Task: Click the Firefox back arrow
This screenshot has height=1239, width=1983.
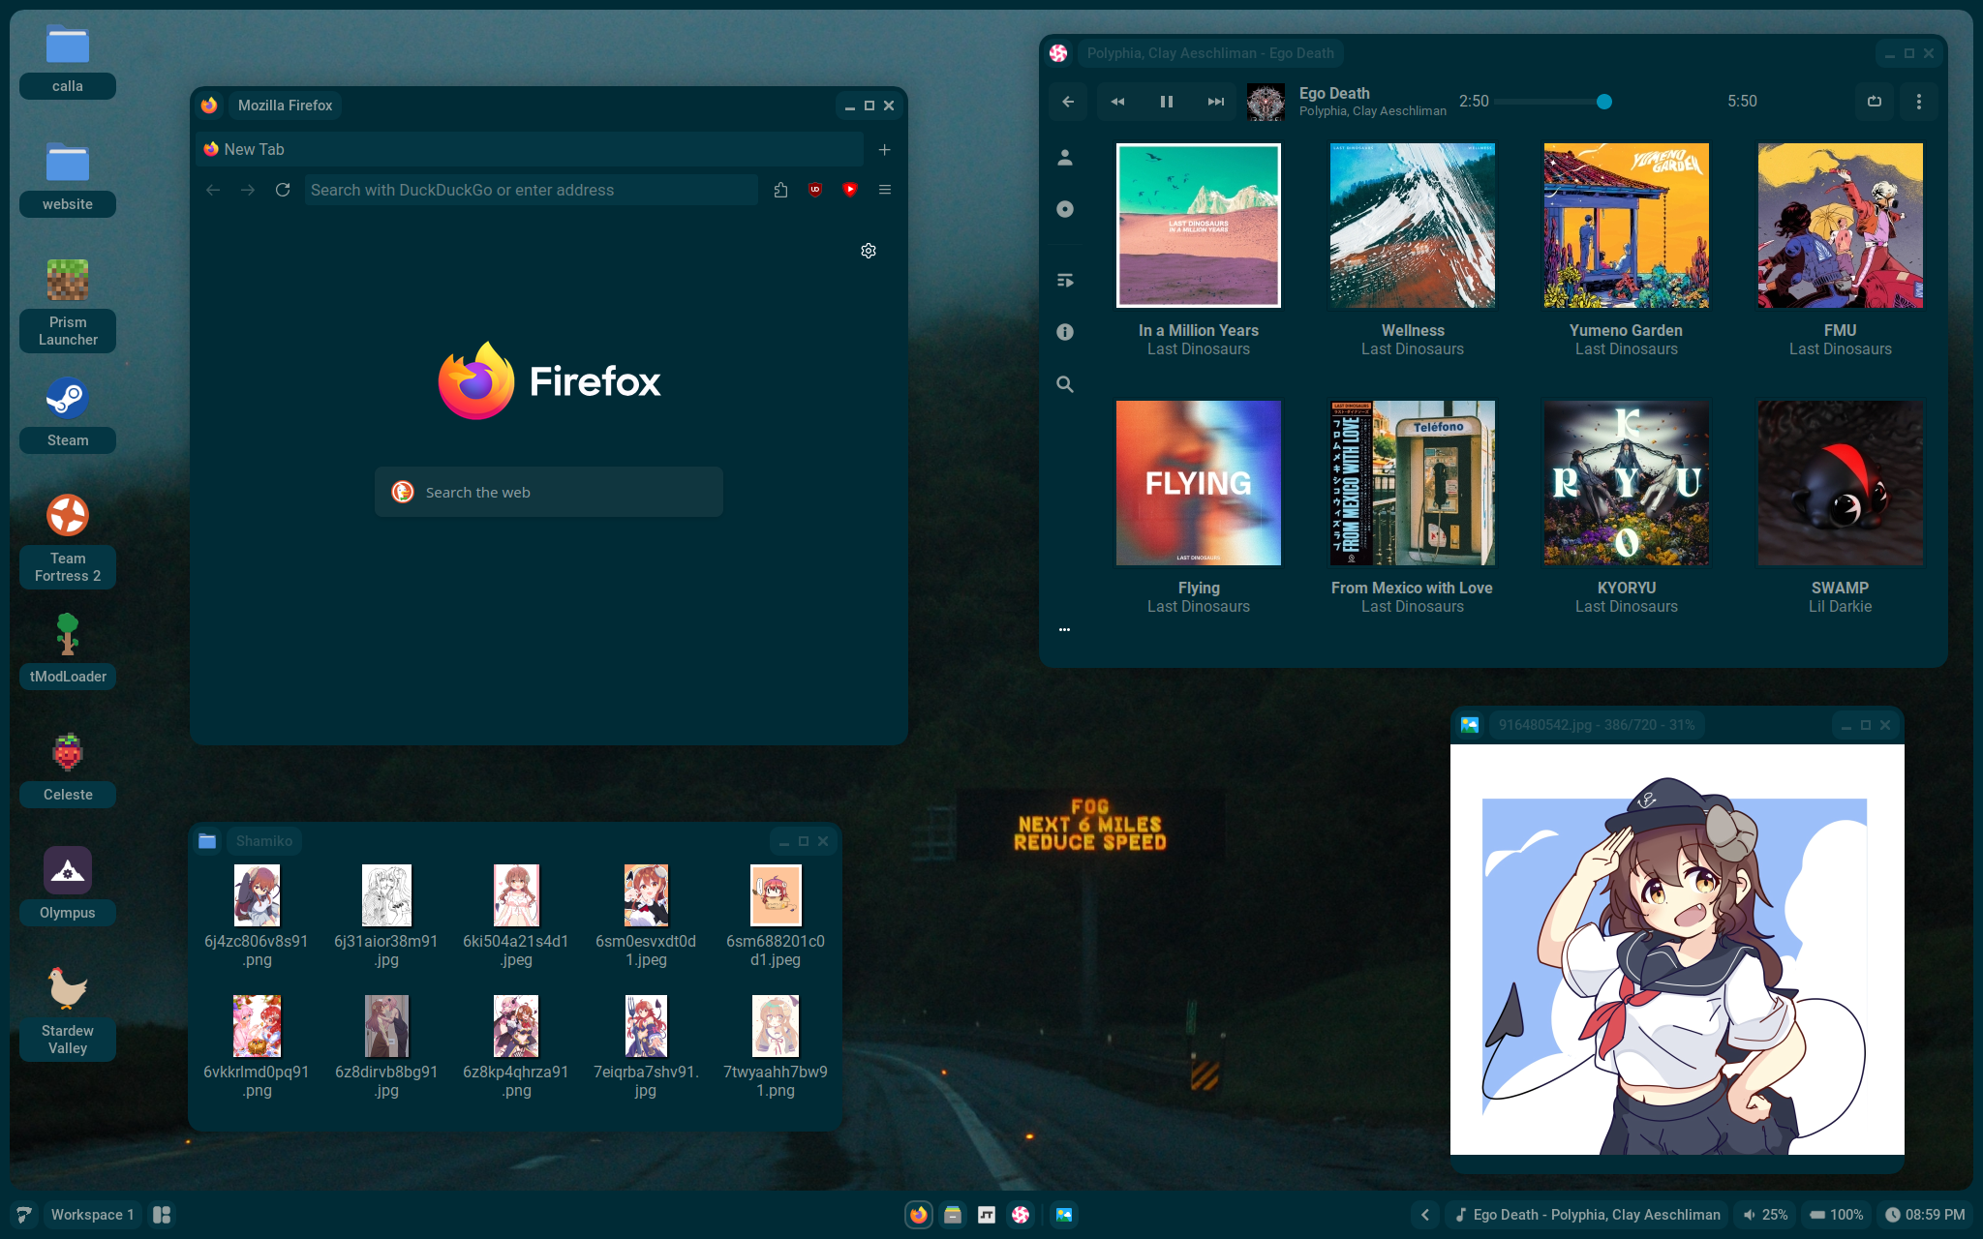Action: [x=213, y=190]
